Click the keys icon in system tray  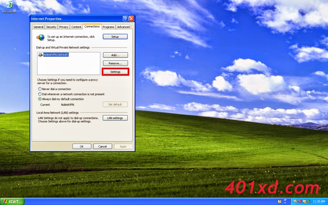point(295,201)
